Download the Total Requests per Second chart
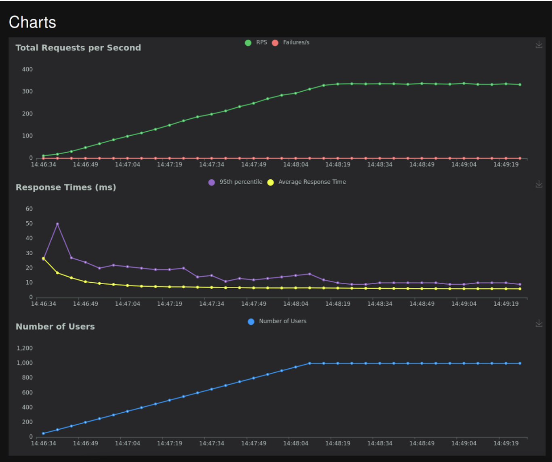Screen dimensions: 552x462 coord(539,44)
